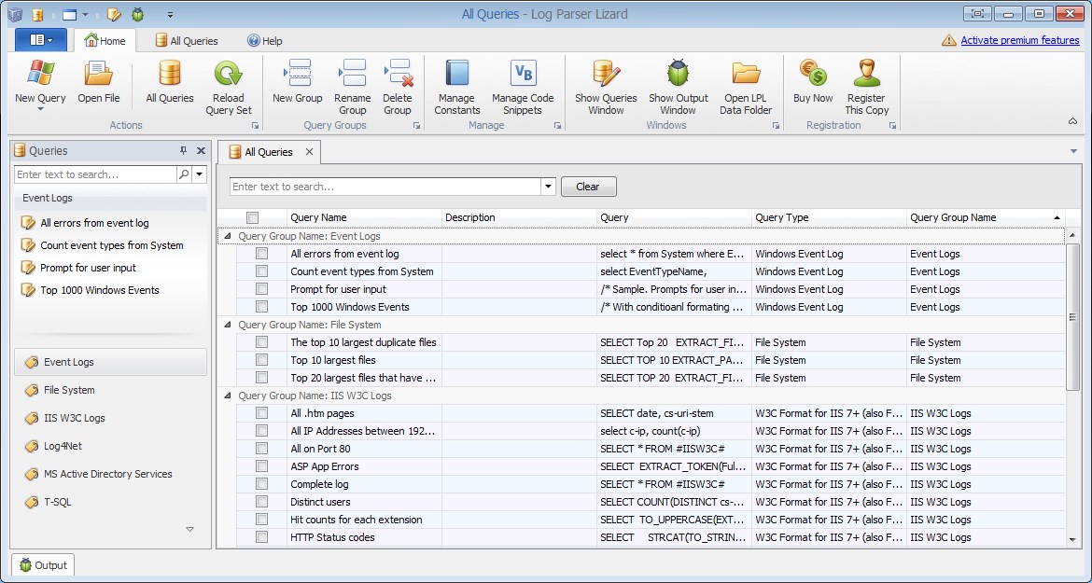This screenshot has width=1092, height=583.
Task: Open grid search box dropdown arrow
Action: [x=548, y=187]
